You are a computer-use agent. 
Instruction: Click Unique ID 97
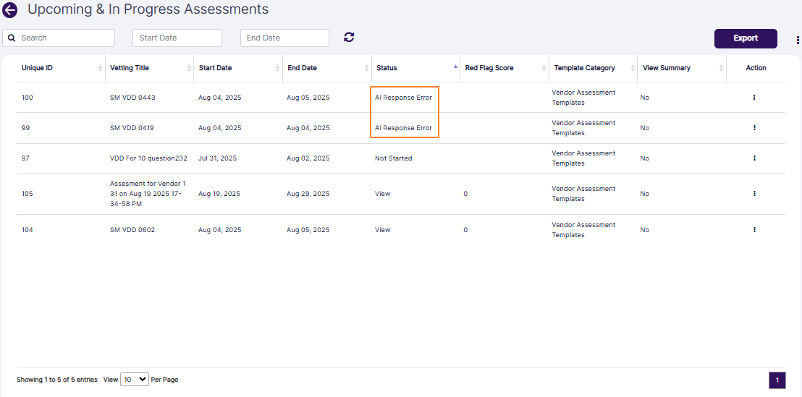(25, 158)
